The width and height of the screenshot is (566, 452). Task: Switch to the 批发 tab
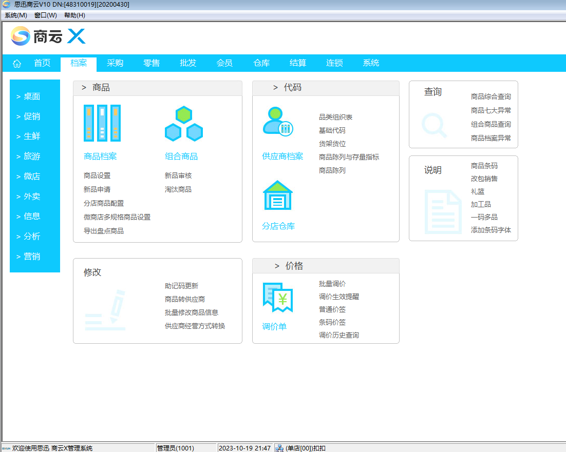(188, 63)
